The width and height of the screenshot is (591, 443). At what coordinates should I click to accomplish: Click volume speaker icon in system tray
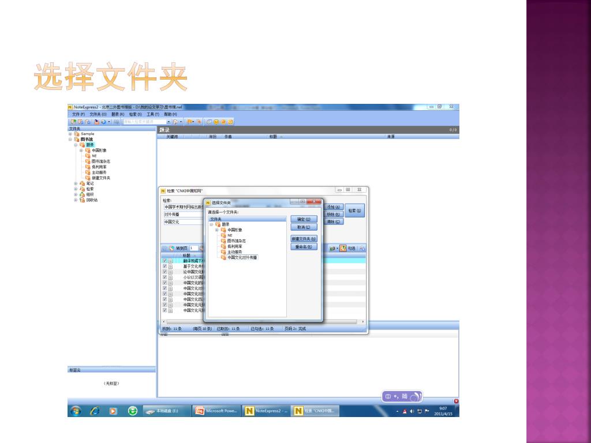click(412, 411)
